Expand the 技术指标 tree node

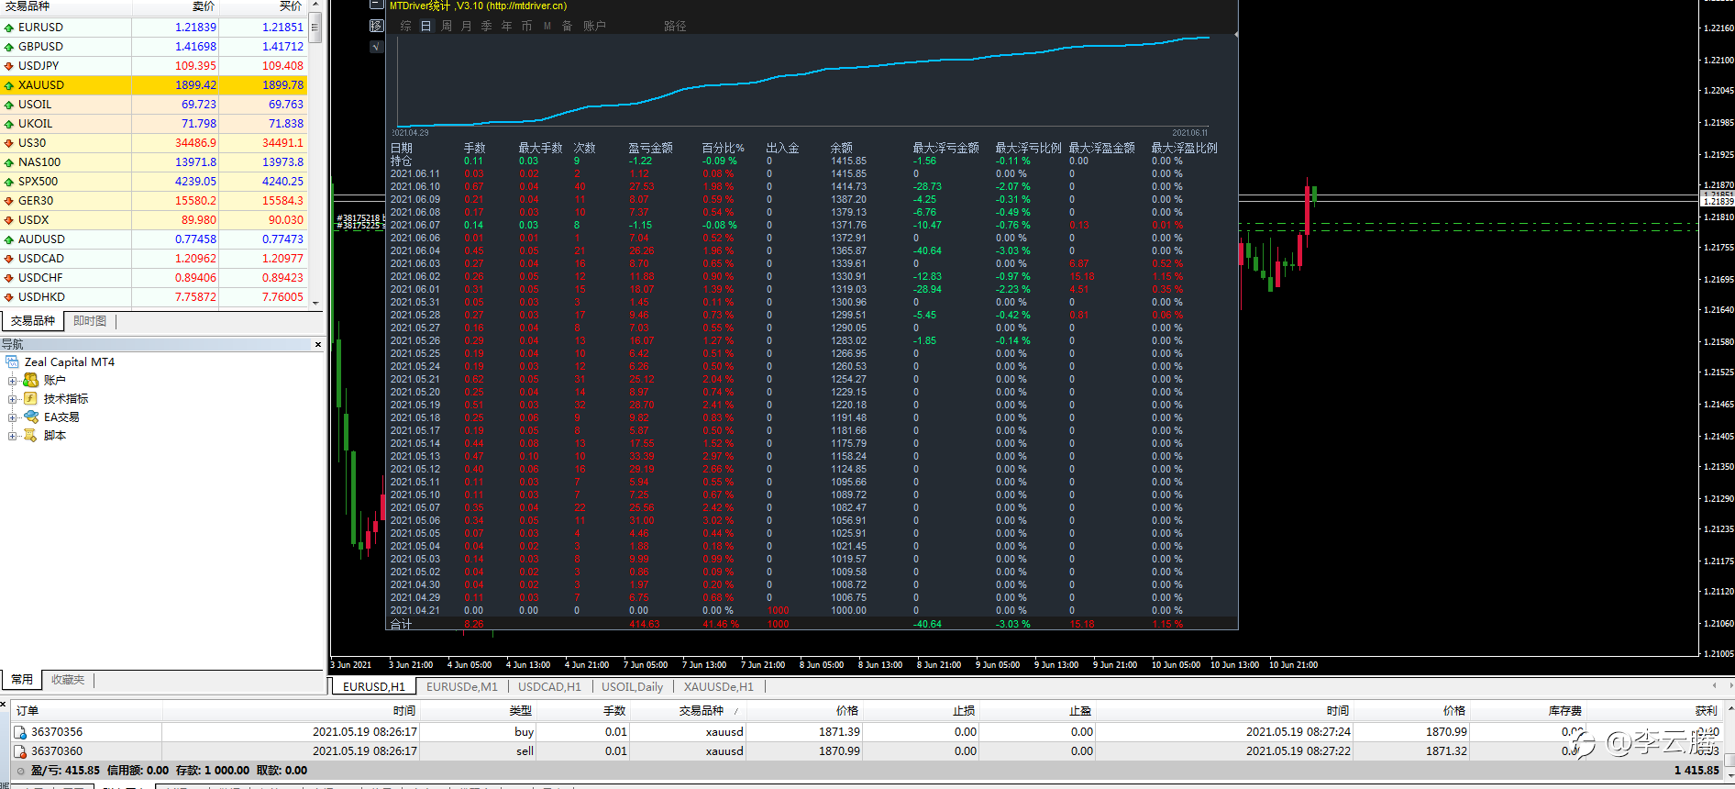pos(13,399)
